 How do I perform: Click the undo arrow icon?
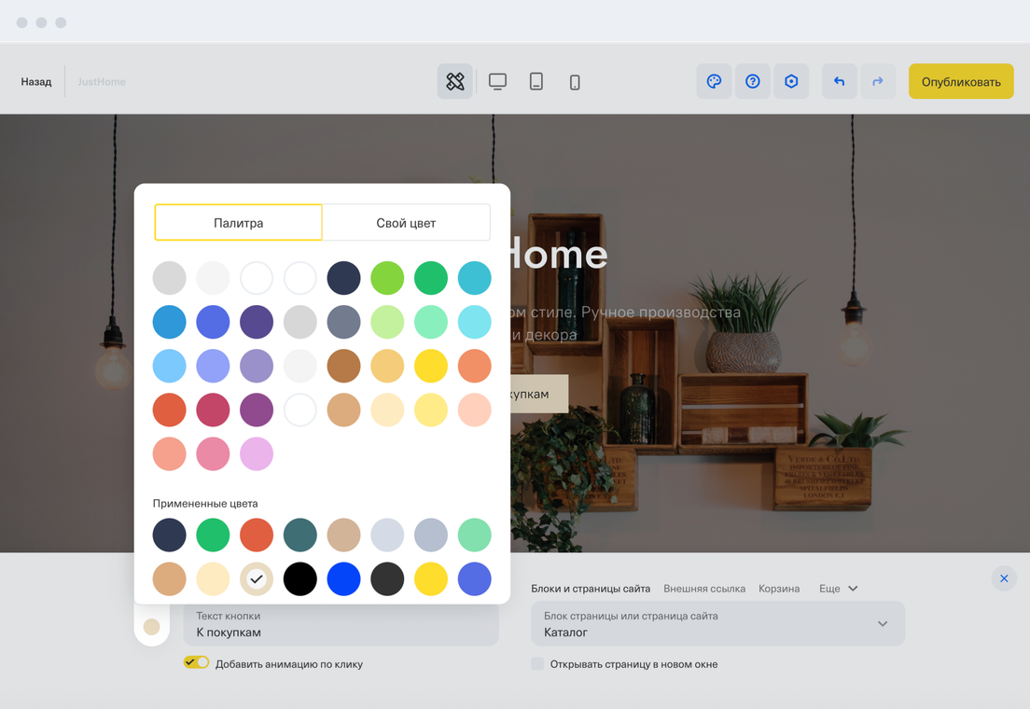tap(839, 81)
